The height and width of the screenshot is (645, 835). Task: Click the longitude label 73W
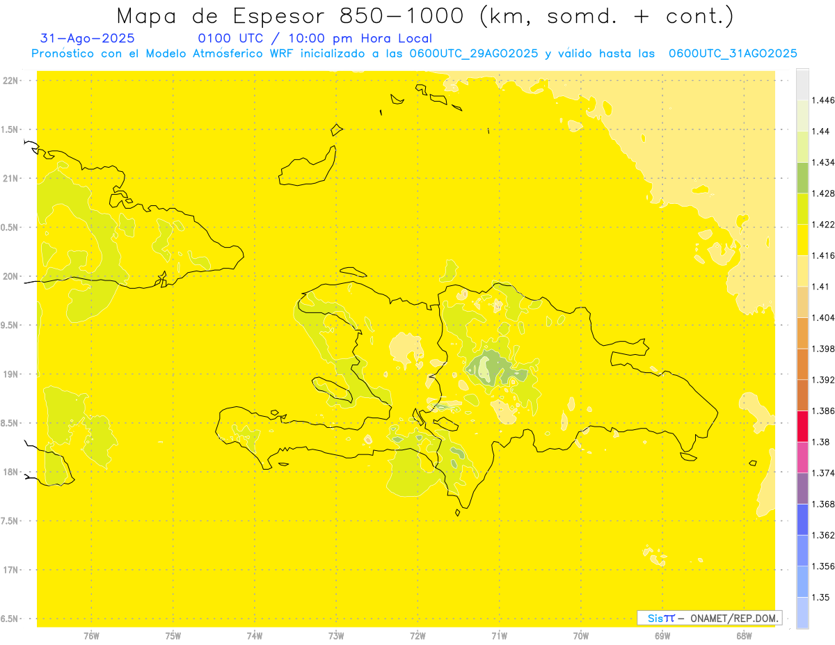click(x=336, y=636)
